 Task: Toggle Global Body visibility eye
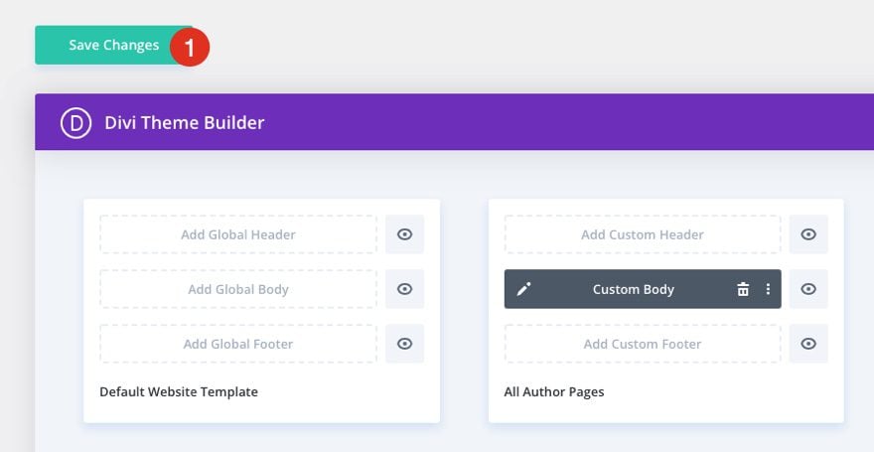(x=404, y=289)
